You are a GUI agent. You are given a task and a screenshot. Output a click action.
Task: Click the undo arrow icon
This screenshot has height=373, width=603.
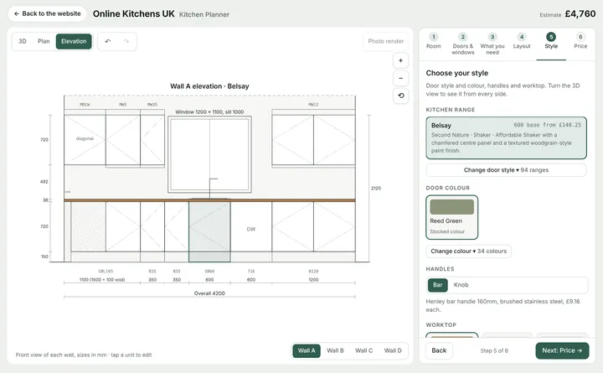pos(108,41)
